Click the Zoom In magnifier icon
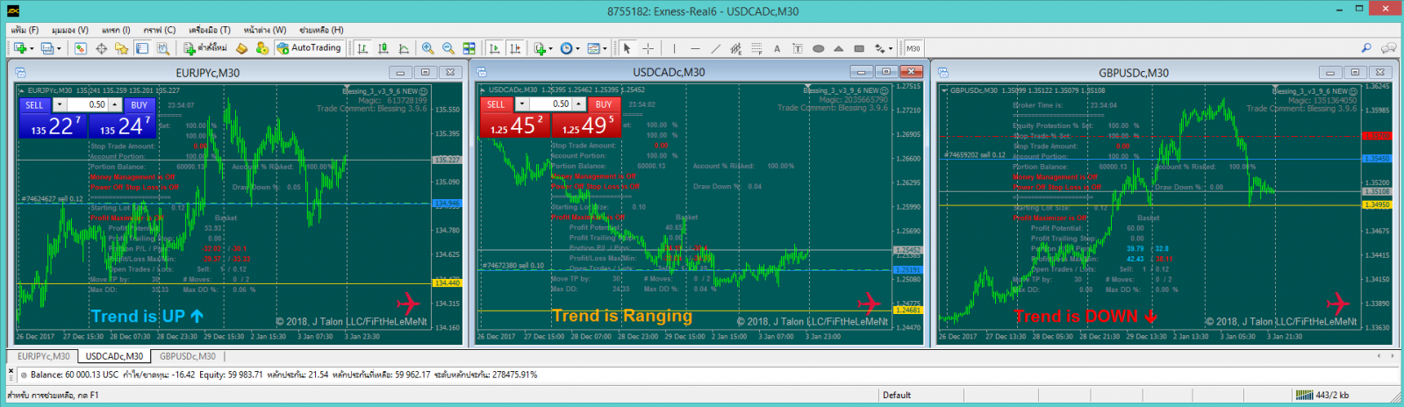Viewport: 1404px width, 407px height. pos(427,48)
